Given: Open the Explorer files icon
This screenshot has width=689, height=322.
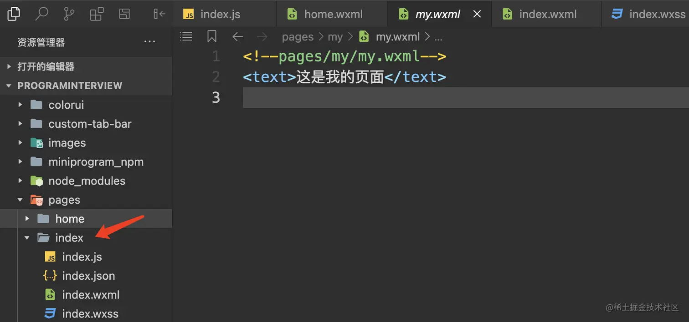Looking at the screenshot, I should (14, 14).
